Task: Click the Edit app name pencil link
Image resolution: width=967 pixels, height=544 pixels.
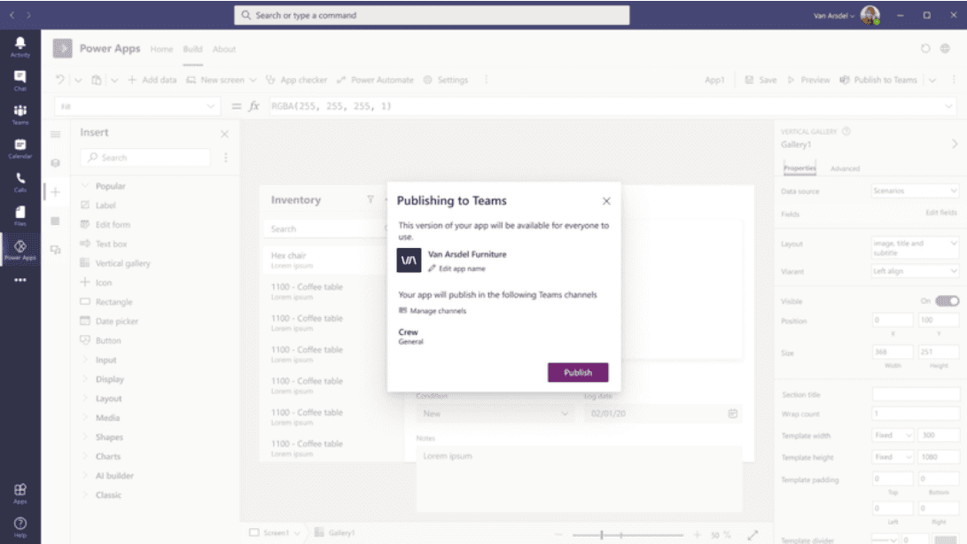Action: 456,268
